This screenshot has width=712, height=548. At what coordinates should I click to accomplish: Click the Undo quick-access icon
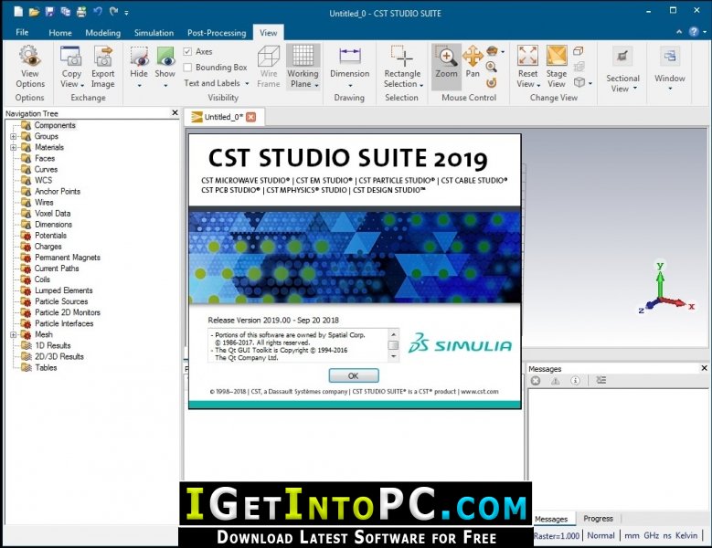pyautogui.click(x=97, y=11)
